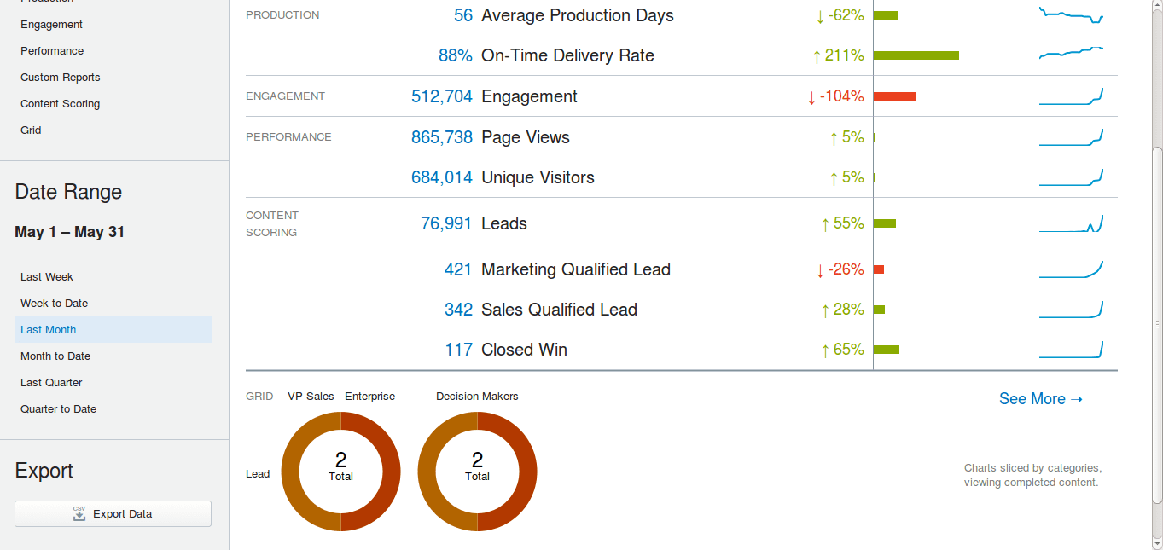Open the See More link
The height and width of the screenshot is (550, 1163).
(1040, 399)
